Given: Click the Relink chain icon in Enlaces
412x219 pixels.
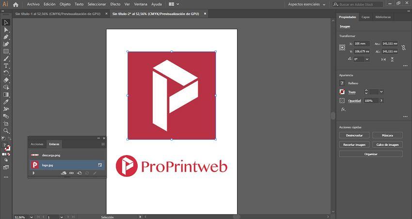Looking at the screenshot, I should pos(71,173).
